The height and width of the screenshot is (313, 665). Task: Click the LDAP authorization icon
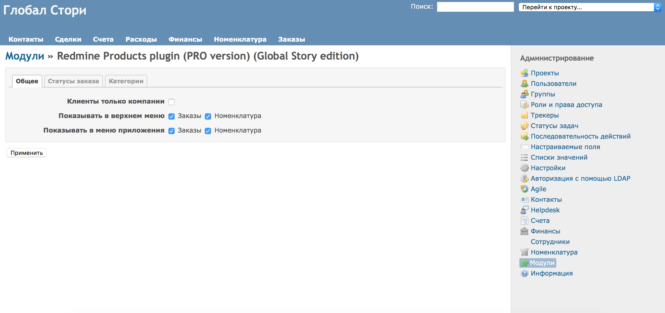click(524, 178)
